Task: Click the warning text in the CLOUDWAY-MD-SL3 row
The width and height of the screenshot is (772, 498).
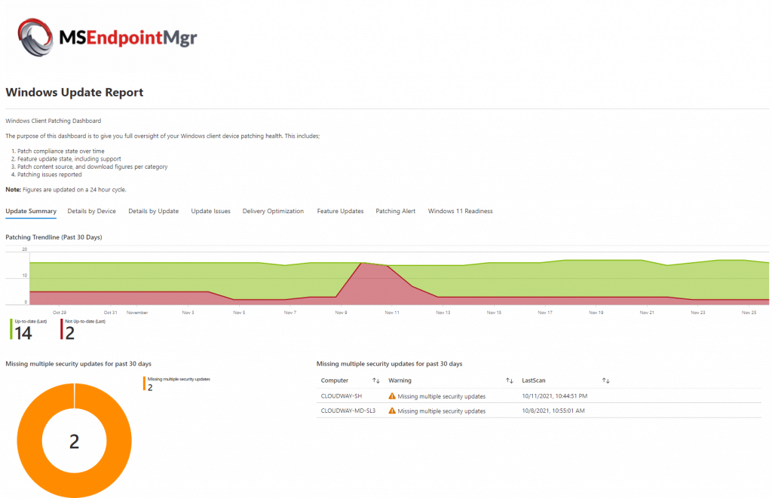Action: (x=442, y=411)
